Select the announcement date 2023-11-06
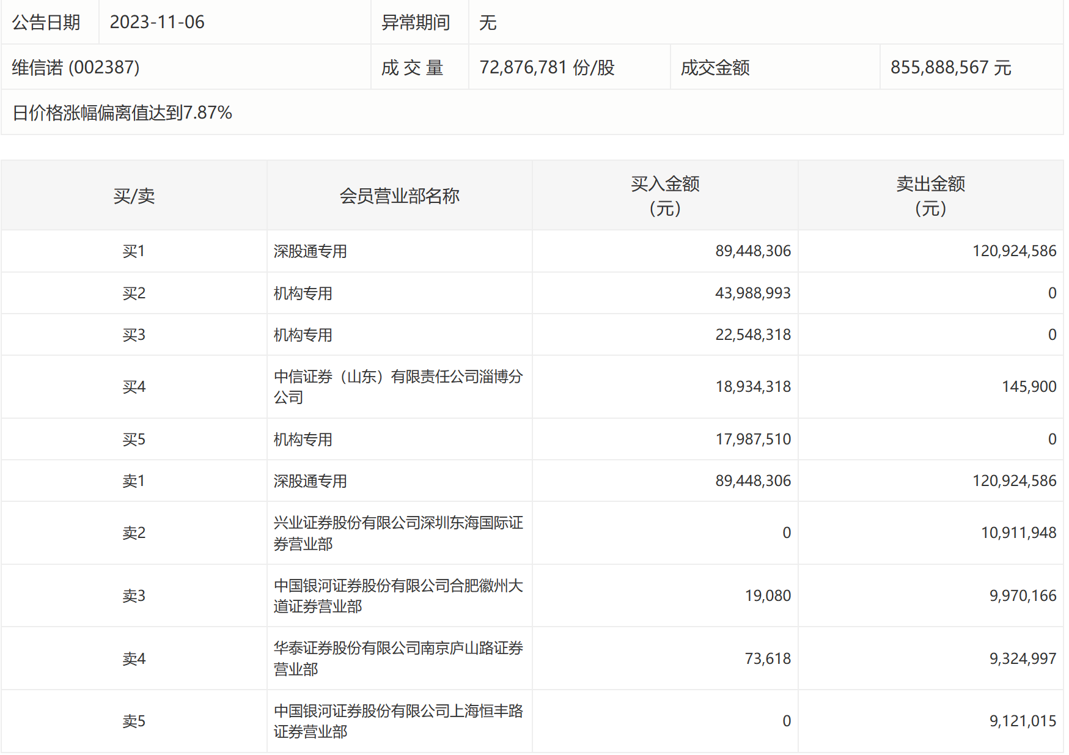The width and height of the screenshot is (1069, 755). click(157, 23)
